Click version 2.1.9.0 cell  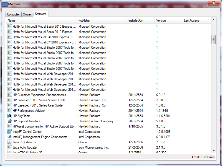(x=161, y=147)
